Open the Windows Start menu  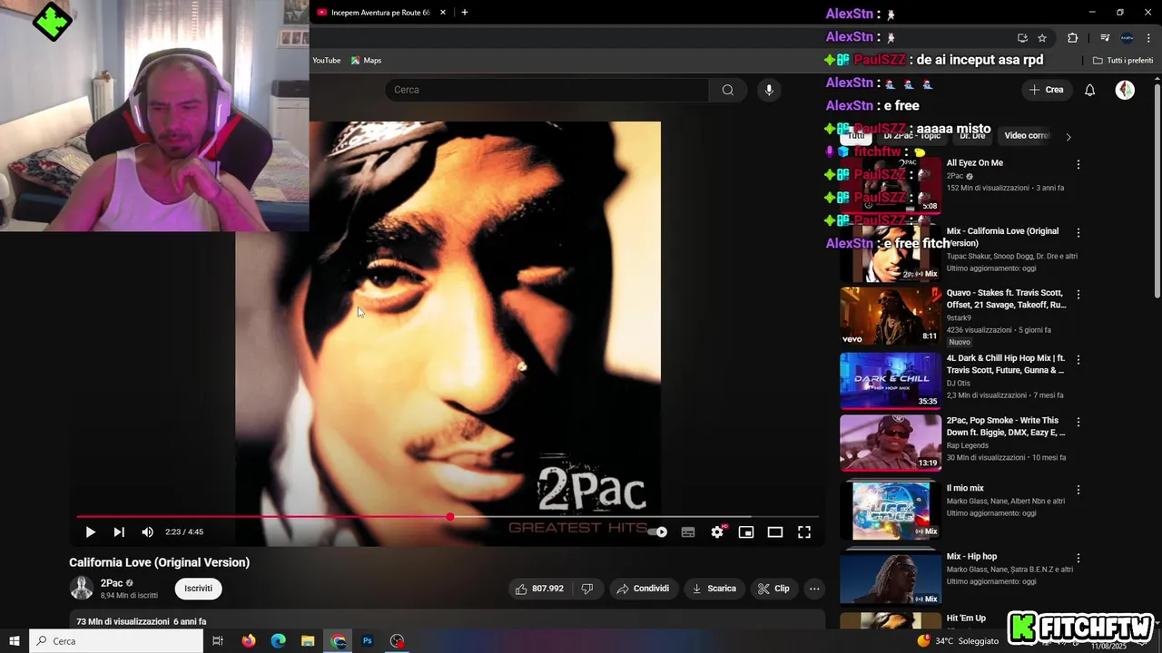coord(15,641)
